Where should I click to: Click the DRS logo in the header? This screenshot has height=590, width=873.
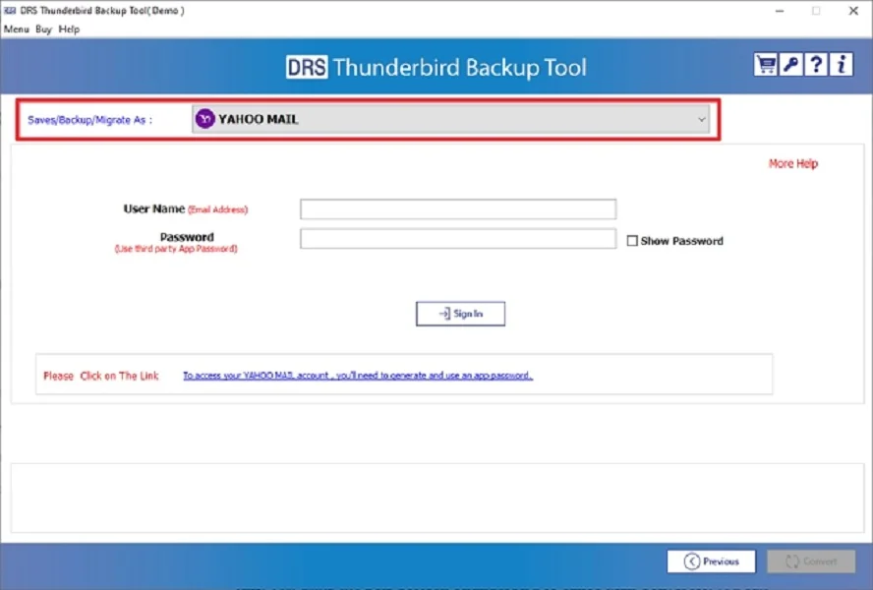click(308, 68)
